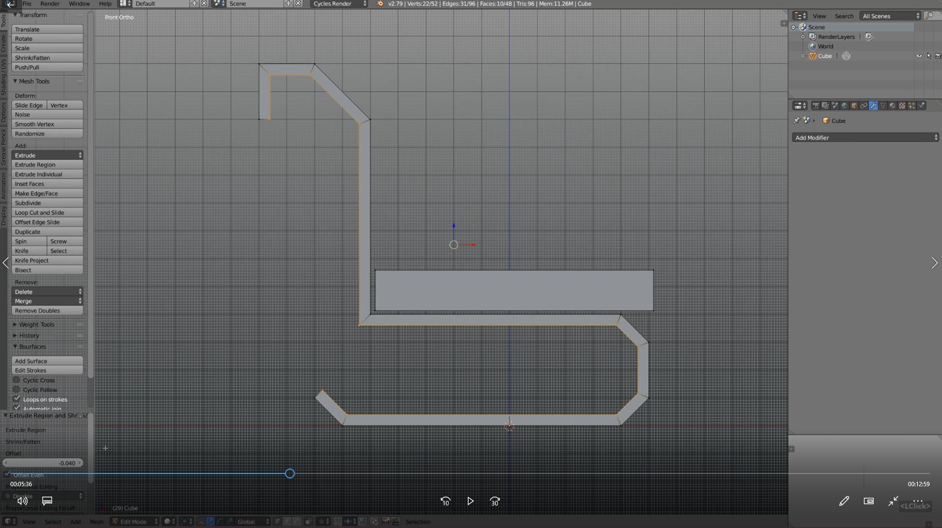Open the Select menu in viewport header
942x528 pixels.
click(53, 522)
